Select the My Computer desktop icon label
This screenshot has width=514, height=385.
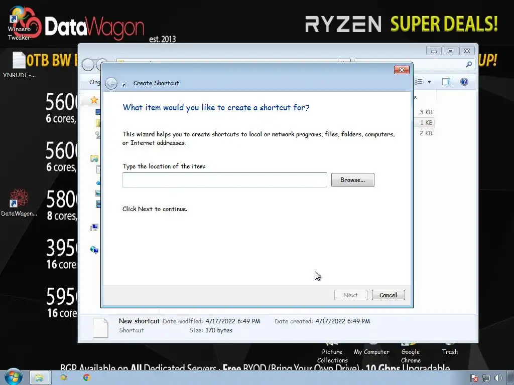(x=372, y=352)
